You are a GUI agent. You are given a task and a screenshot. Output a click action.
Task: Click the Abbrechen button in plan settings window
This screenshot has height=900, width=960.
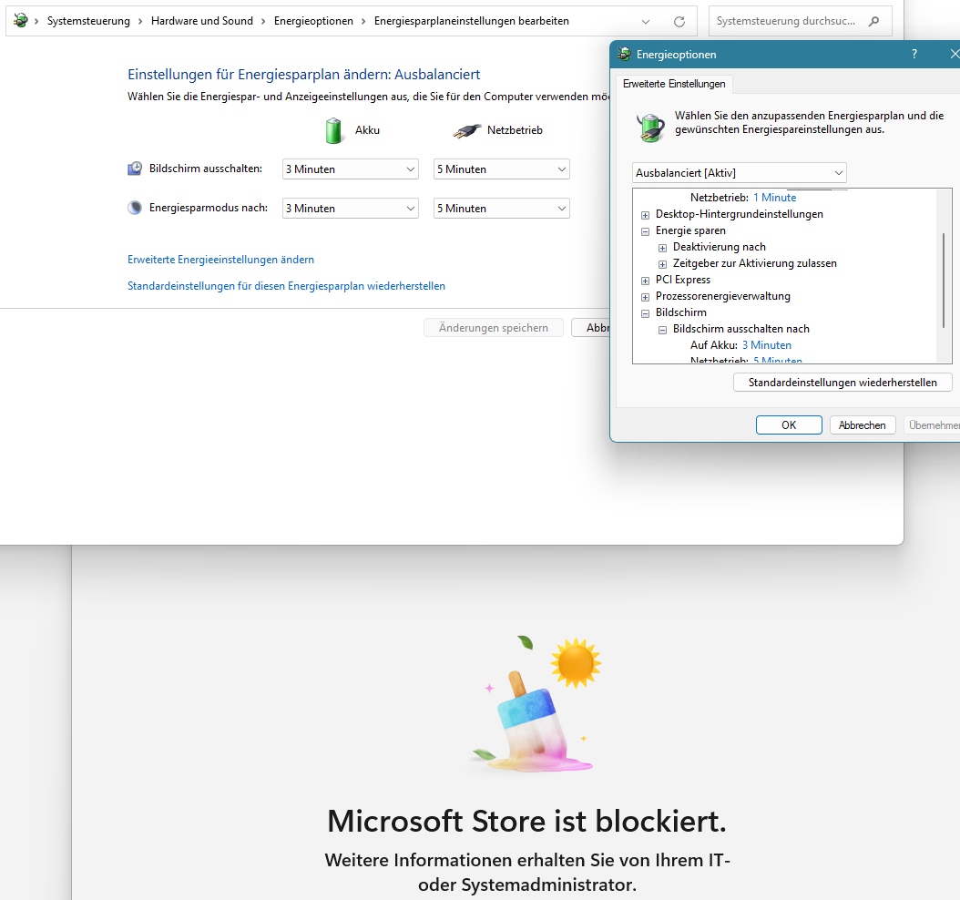[591, 328]
